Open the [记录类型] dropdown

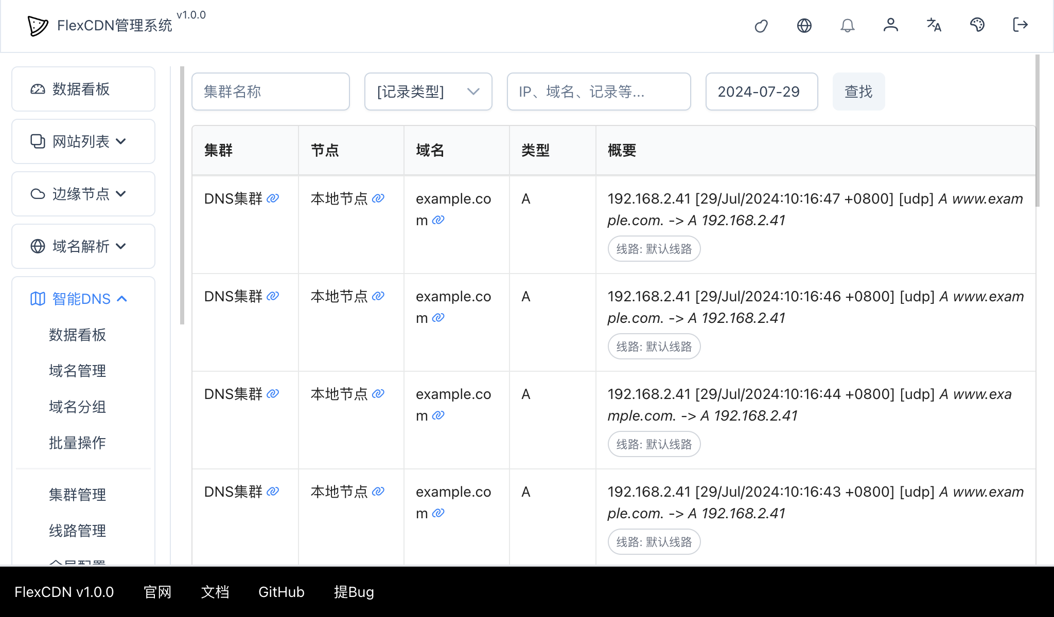428,92
